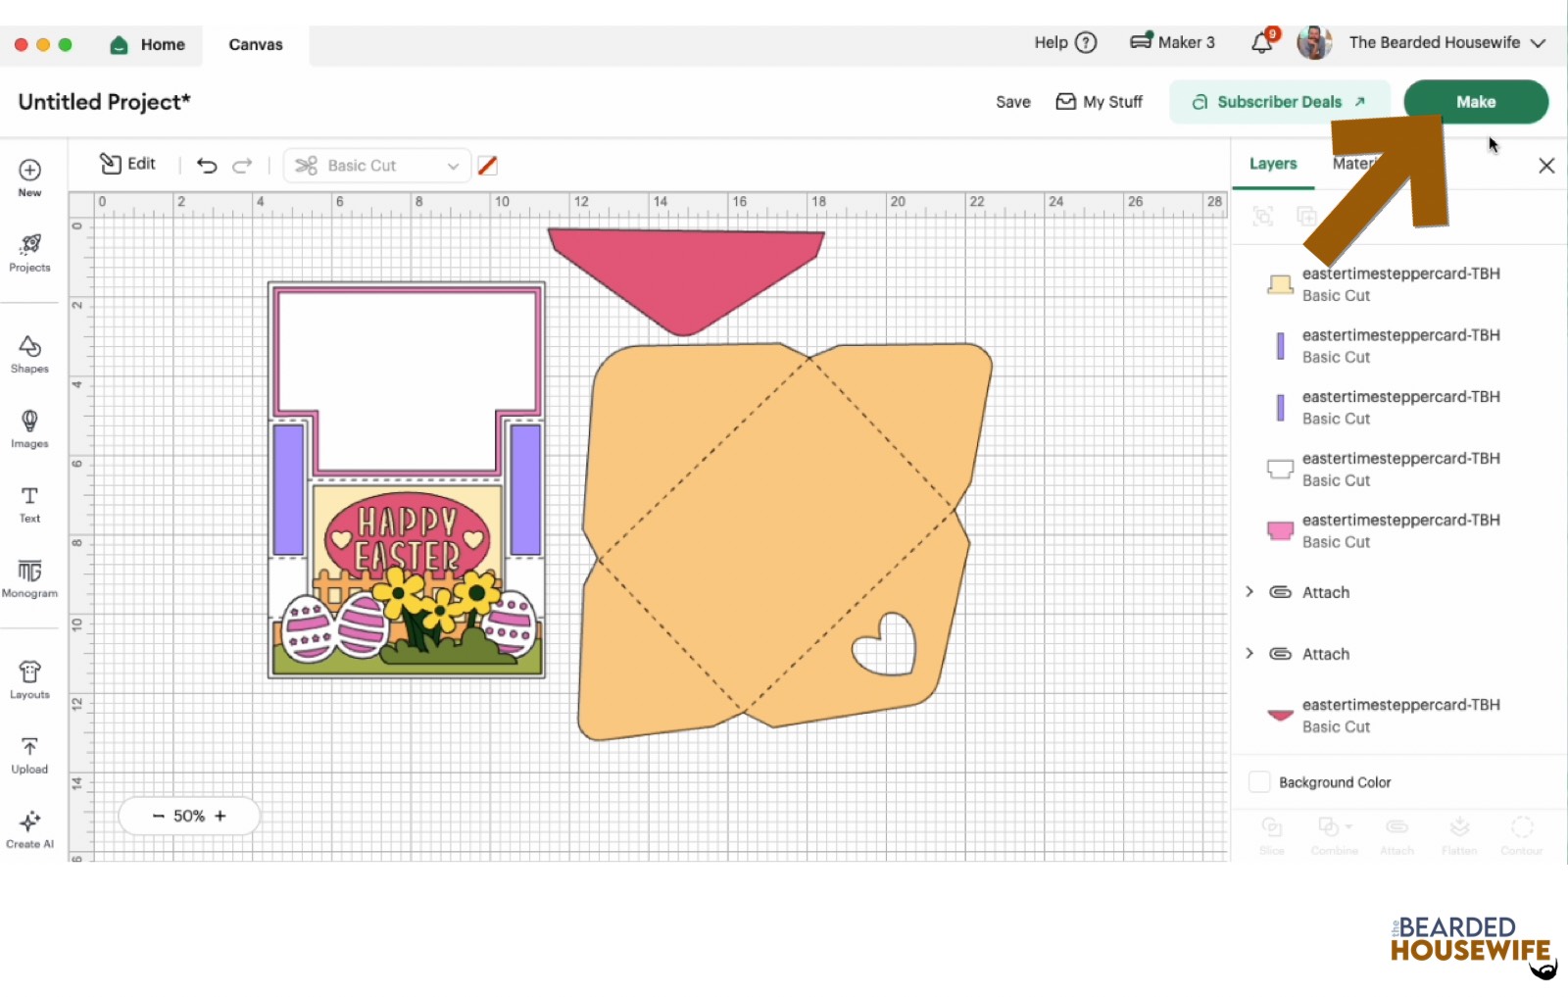Open My Stuff

[x=1099, y=102]
